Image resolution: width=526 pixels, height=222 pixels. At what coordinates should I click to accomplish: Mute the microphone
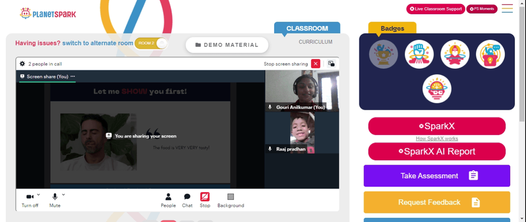[55, 200]
